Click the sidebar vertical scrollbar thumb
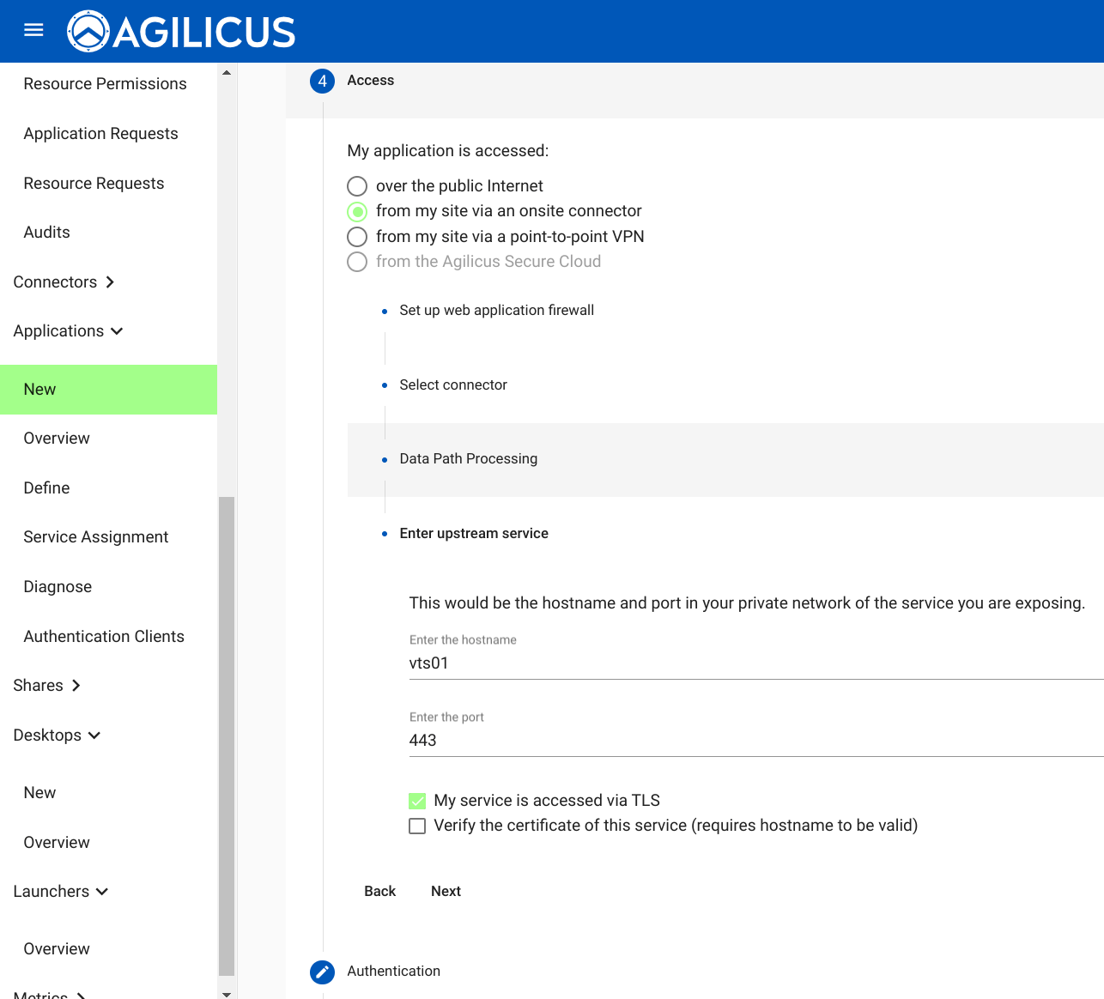The image size is (1104, 999). pos(227,735)
